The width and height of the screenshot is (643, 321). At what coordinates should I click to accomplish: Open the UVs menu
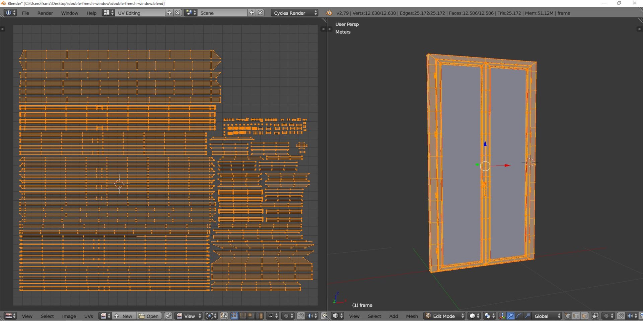point(88,316)
